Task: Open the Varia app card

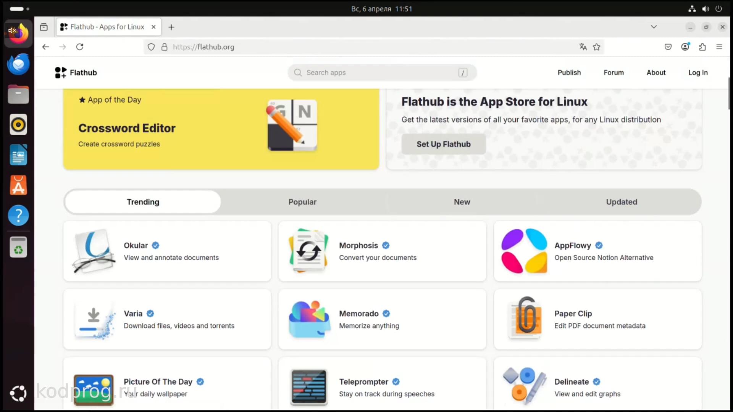Action: (x=167, y=319)
